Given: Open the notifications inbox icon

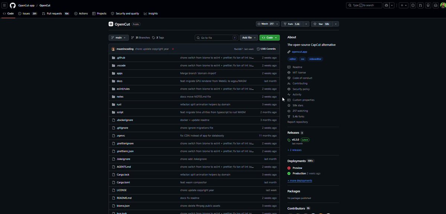Looking at the screenshot, I should pos(436,5).
